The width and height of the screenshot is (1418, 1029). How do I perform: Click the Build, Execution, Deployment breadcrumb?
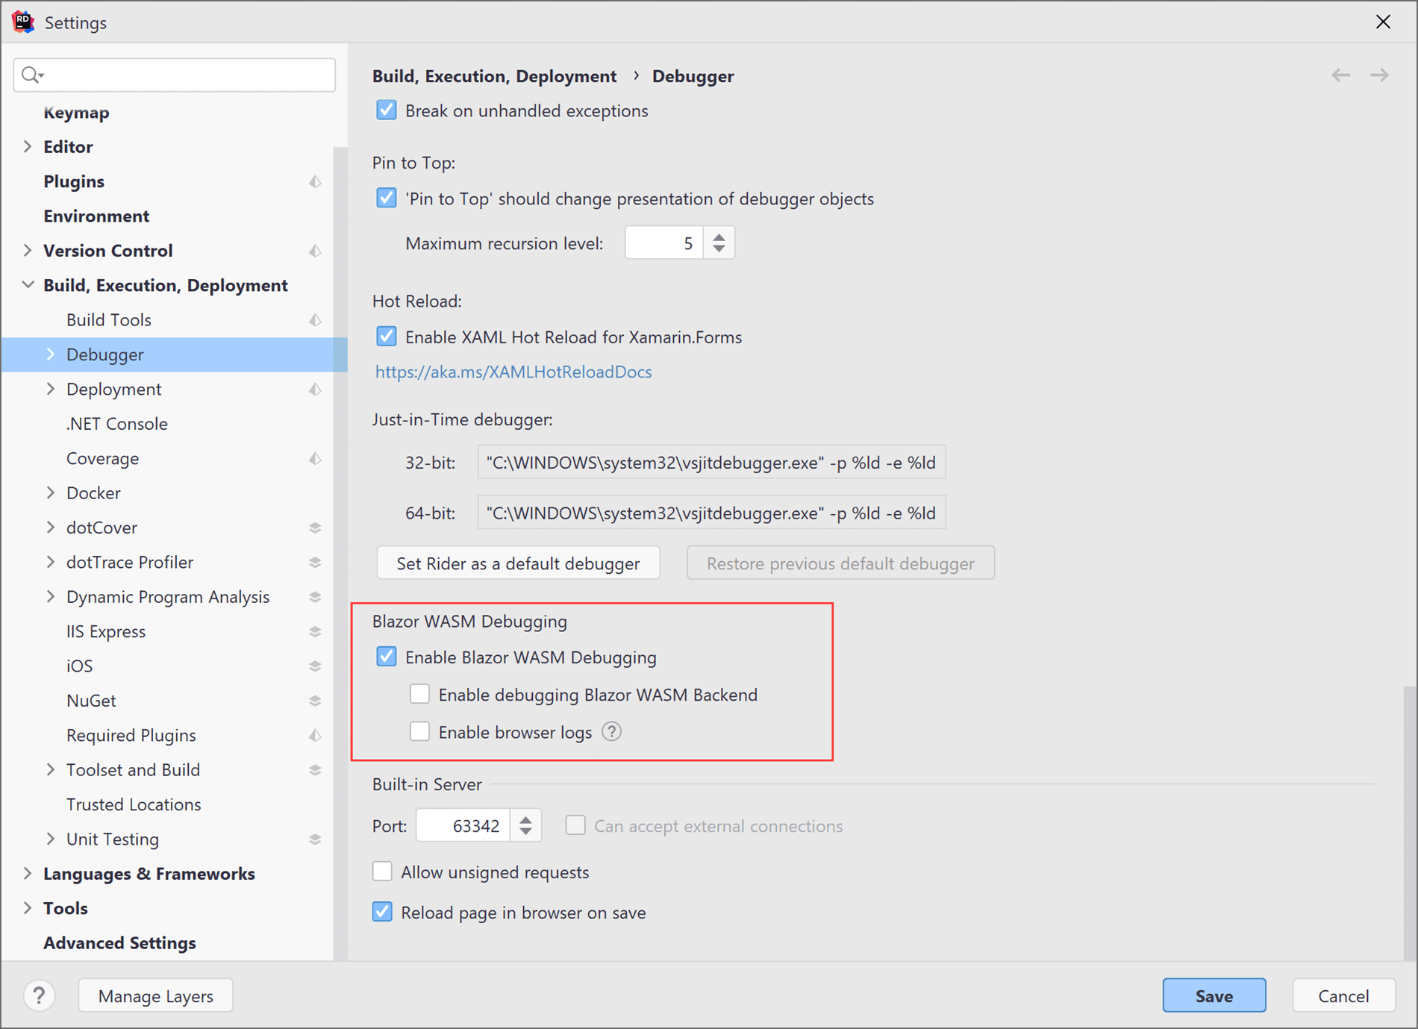coord(494,76)
